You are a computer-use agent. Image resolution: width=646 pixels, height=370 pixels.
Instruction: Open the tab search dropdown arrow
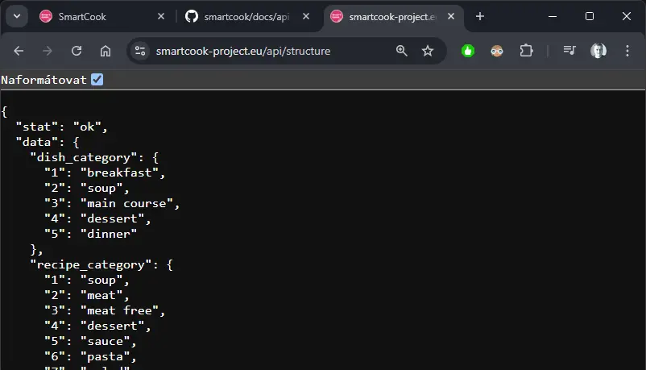pos(17,16)
